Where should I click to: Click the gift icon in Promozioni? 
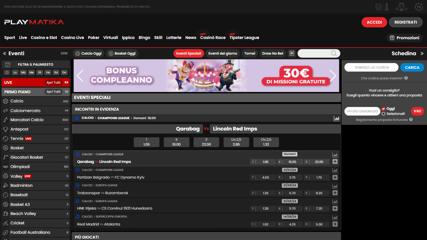392,38
